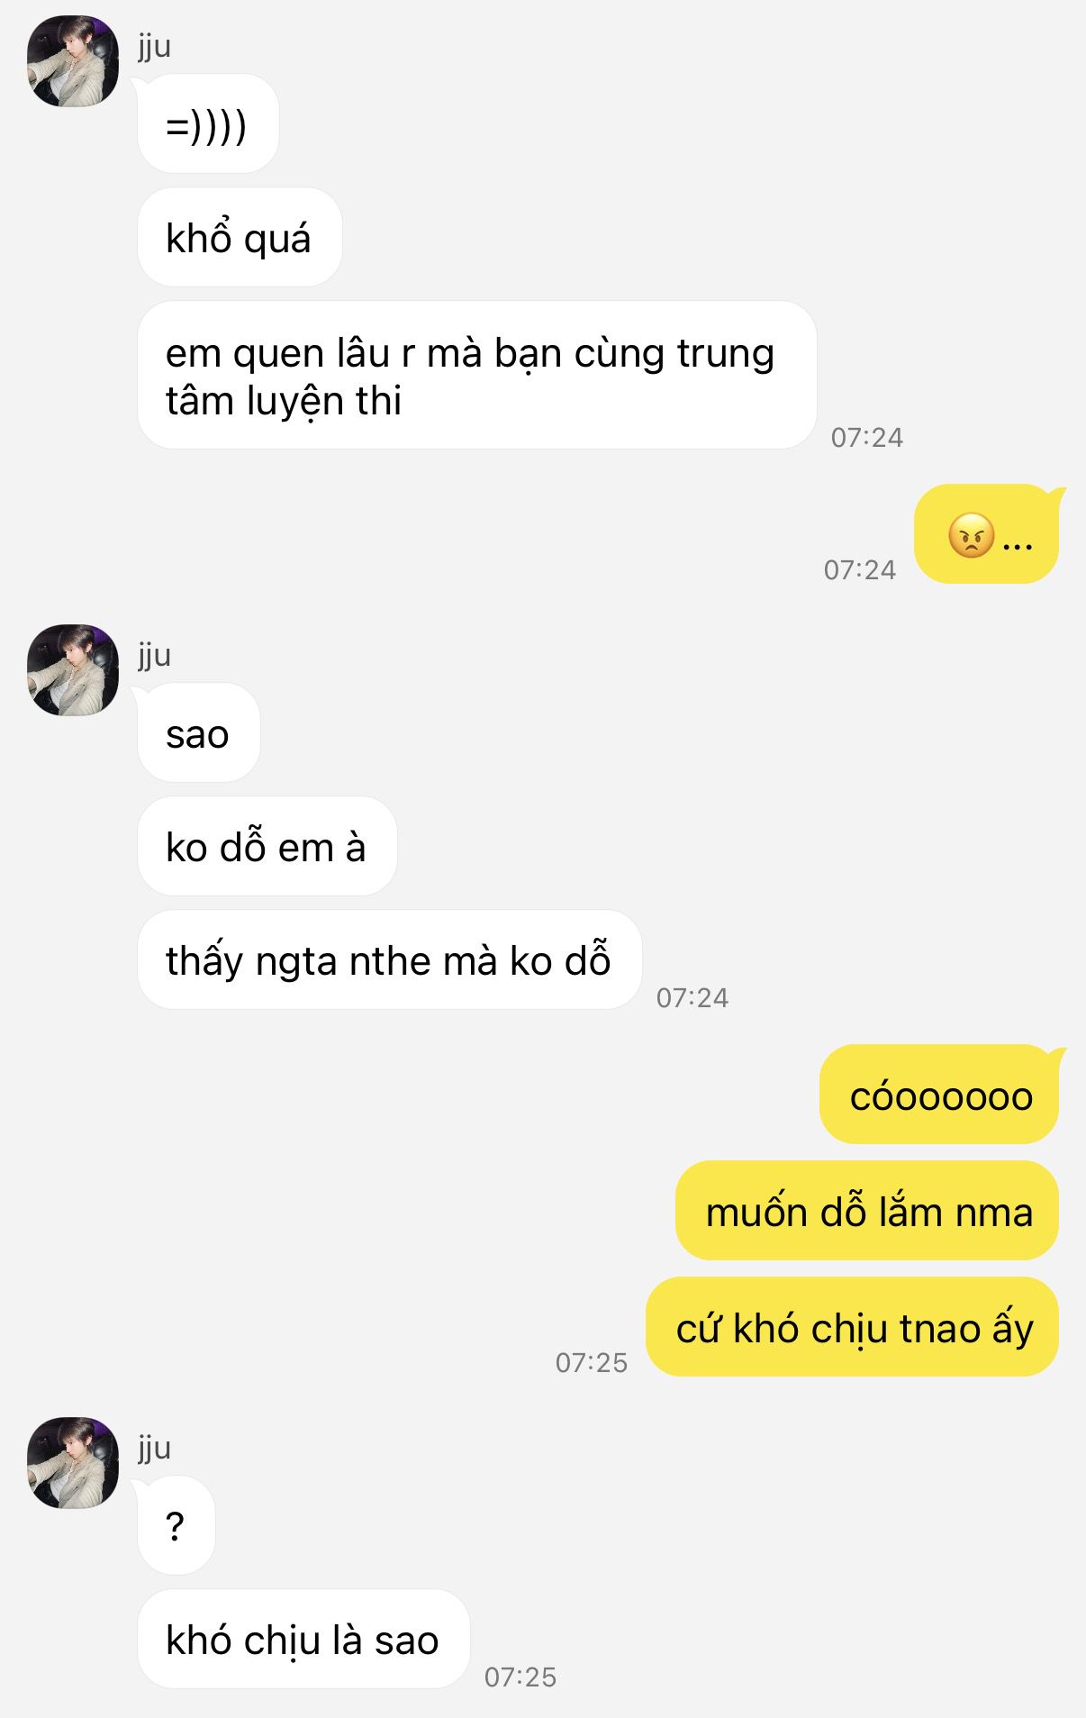Select the "khổ quá" message bubble
The width and height of the screenshot is (1086, 1718).
pyautogui.click(x=240, y=238)
